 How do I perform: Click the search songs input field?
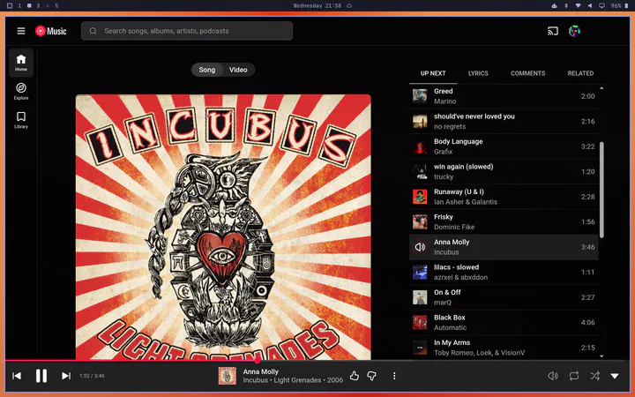[187, 31]
